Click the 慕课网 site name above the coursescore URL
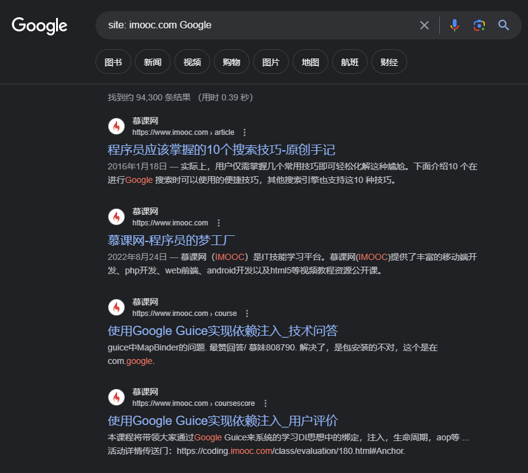This screenshot has width=528, height=473. [145, 392]
